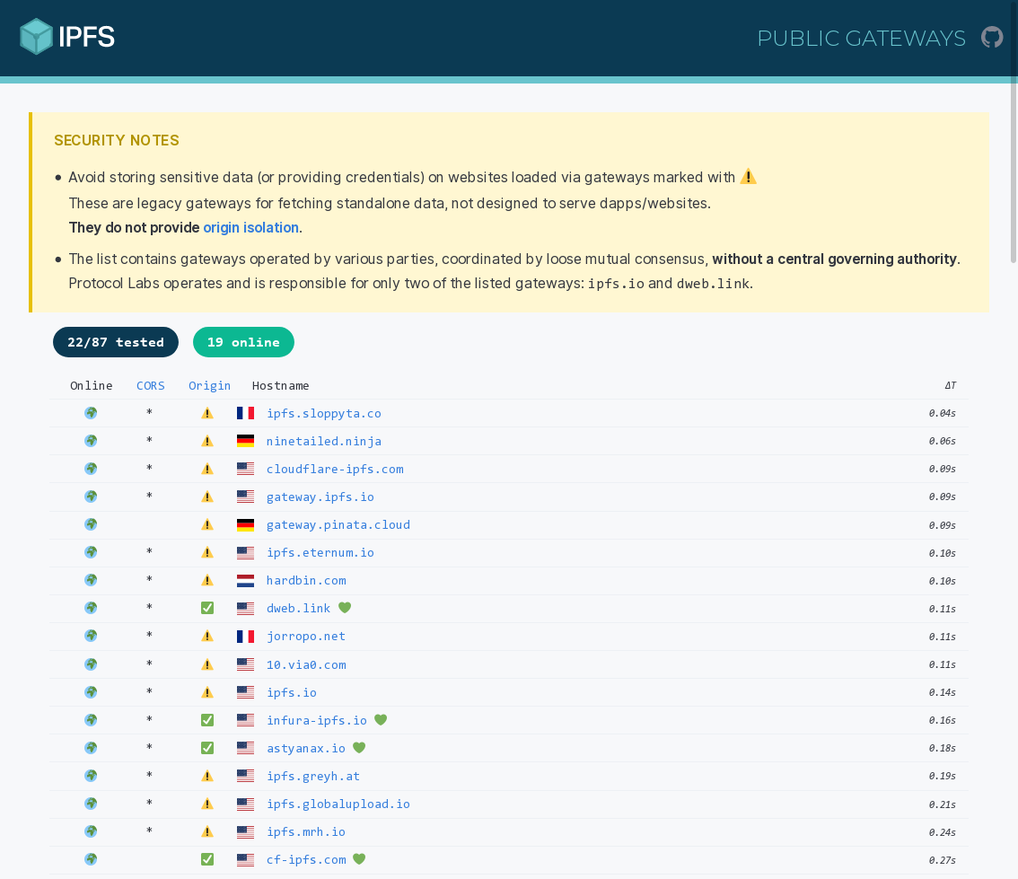Image resolution: width=1018 pixels, height=879 pixels.
Task: Click the CORS column header link
Action: point(151,385)
